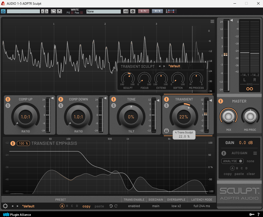
Task: Click auto gain clear link
Action: point(251,174)
